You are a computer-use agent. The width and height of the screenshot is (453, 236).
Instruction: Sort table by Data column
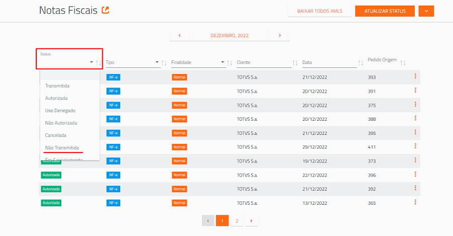point(360,63)
